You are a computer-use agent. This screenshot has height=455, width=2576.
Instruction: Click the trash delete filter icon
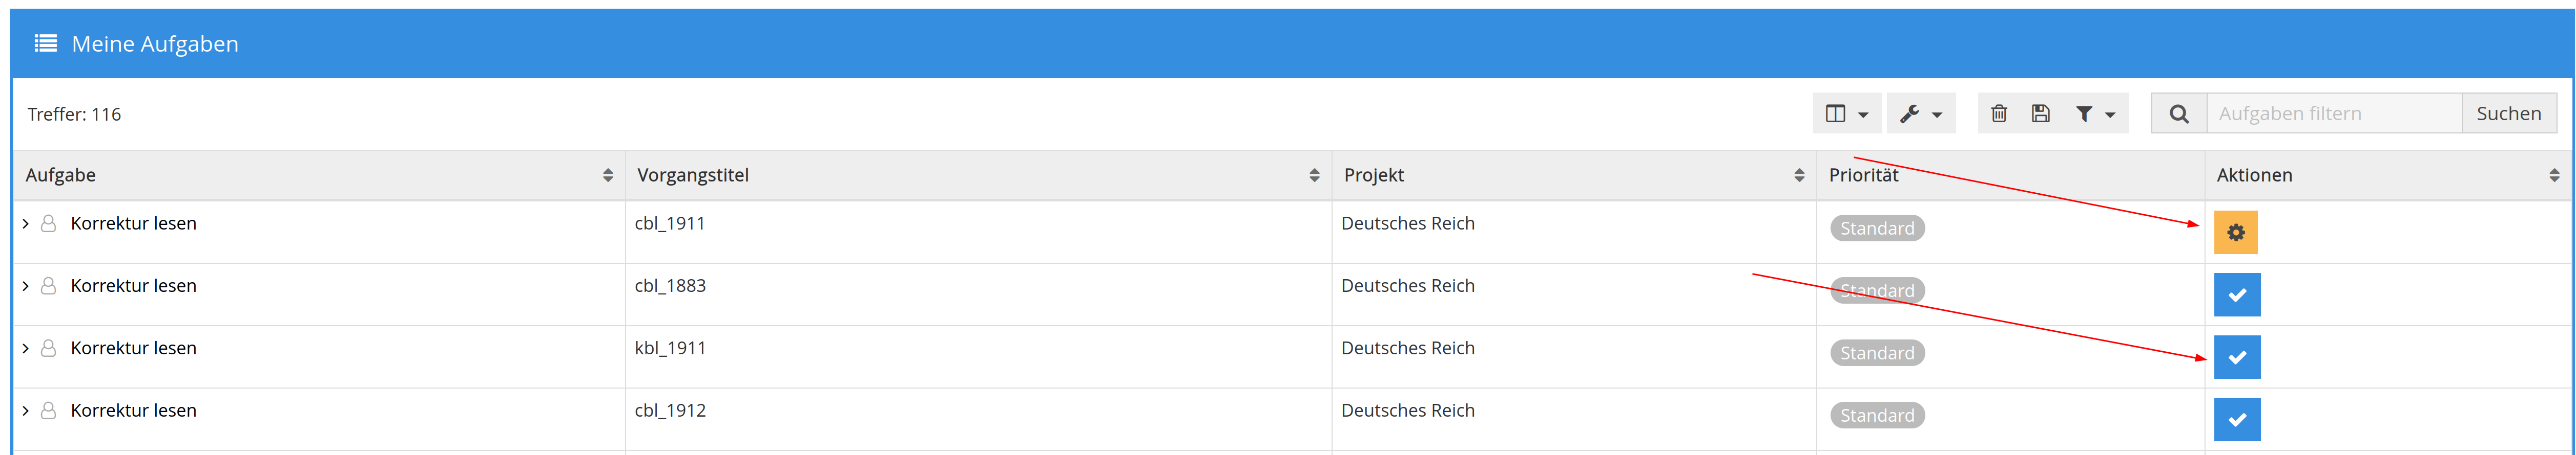pyautogui.click(x=1999, y=113)
